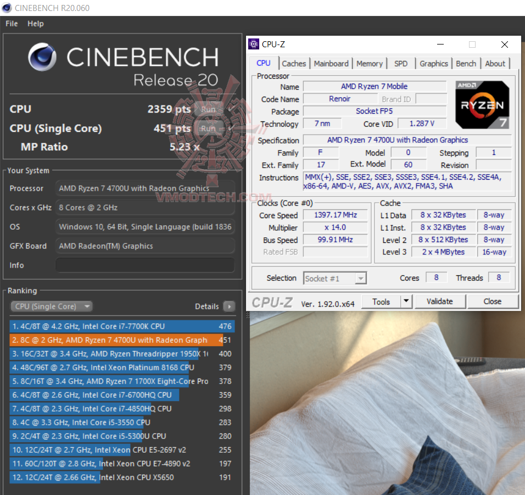Click the Cores x GHz field
Screen dimensions: 525x495
click(x=145, y=208)
